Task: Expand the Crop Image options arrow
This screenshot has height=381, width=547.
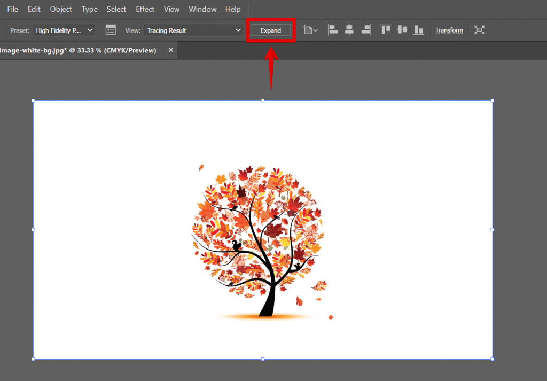Action: [x=315, y=30]
